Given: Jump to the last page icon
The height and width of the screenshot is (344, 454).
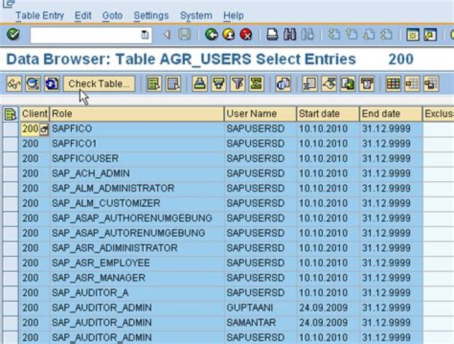Looking at the screenshot, I should point(387,35).
